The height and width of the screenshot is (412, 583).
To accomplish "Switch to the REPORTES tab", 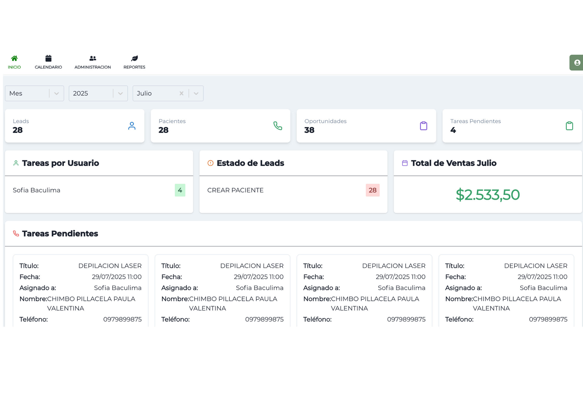I will (134, 67).
